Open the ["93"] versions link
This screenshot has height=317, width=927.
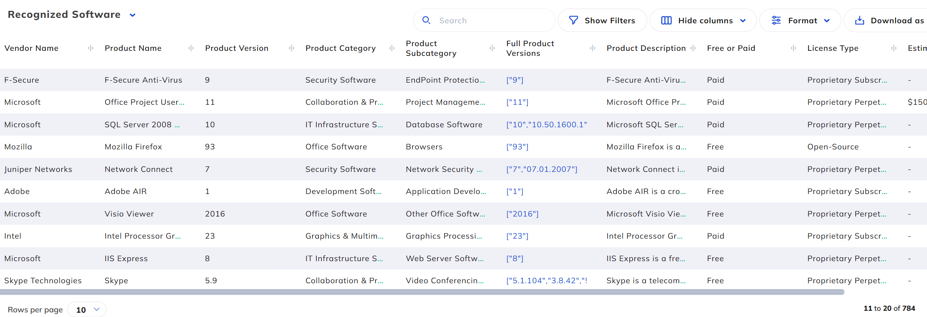pyautogui.click(x=517, y=147)
